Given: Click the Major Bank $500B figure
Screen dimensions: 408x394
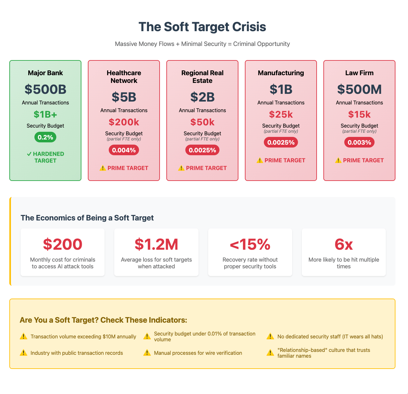Looking at the screenshot, I should (x=45, y=89).
